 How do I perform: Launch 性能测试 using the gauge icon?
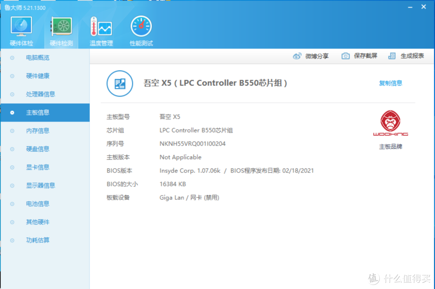pos(141,26)
